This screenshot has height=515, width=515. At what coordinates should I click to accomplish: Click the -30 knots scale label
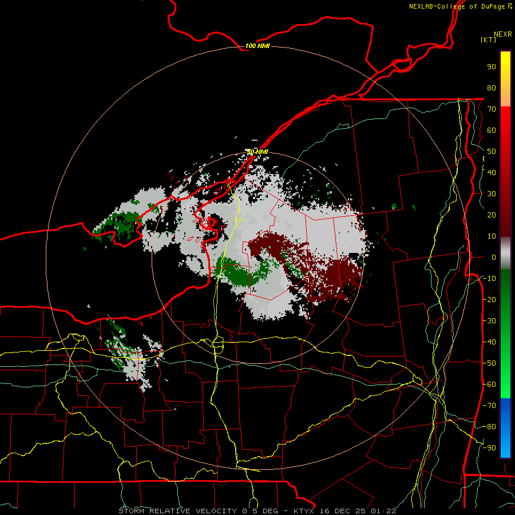[489, 321]
